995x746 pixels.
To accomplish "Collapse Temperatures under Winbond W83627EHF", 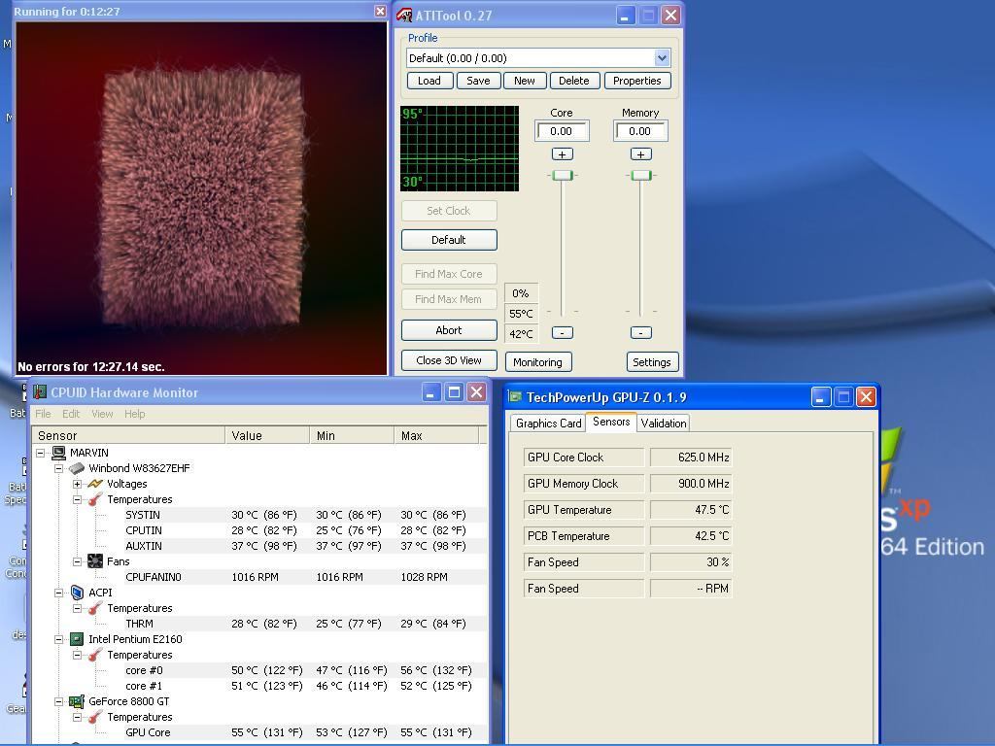I will point(78,500).
